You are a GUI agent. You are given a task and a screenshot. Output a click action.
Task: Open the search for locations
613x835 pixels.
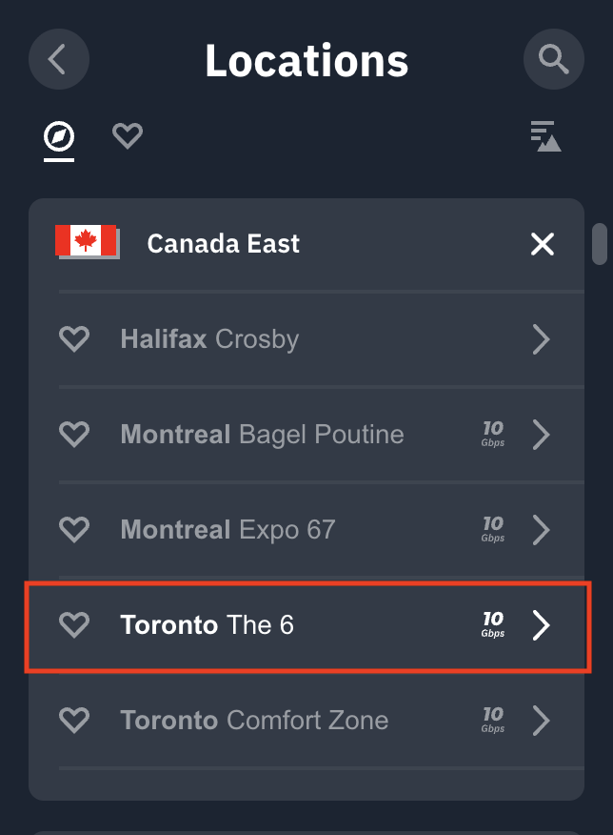pos(553,59)
